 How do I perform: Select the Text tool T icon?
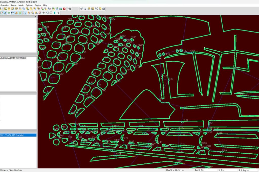click(58, 13)
